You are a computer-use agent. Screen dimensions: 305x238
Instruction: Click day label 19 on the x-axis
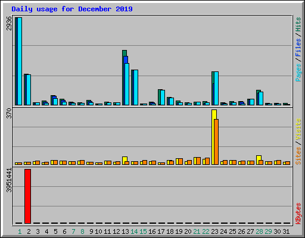click(179, 231)
